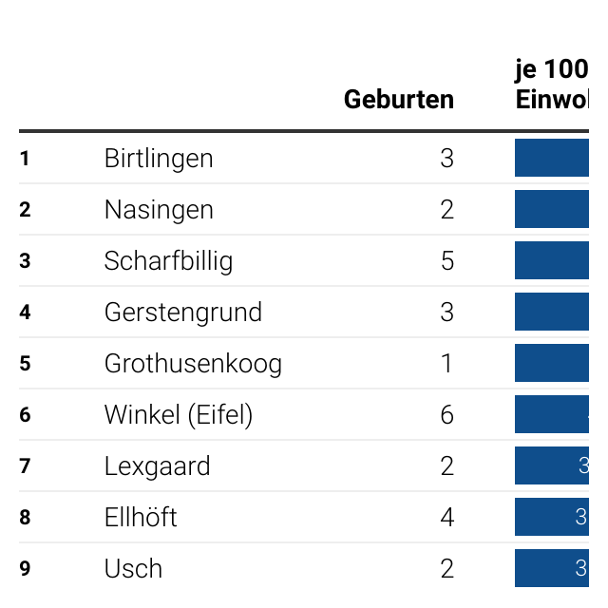Viewport: 608px width, 608px height.
Task: Click rank number 1 of the table
Action: [25, 159]
